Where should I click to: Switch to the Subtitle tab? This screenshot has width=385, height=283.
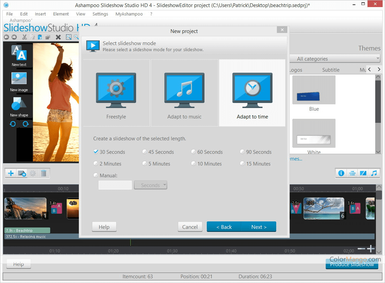click(x=330, y=70)
